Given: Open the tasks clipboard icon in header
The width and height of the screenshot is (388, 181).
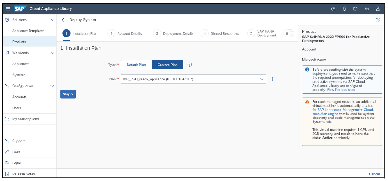Looking at the screenshot, I should click(355, 9).
